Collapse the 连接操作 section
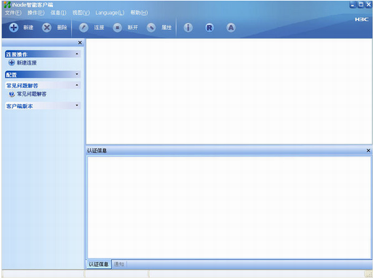This screenshot has width=373, height=278. (77, 54)
